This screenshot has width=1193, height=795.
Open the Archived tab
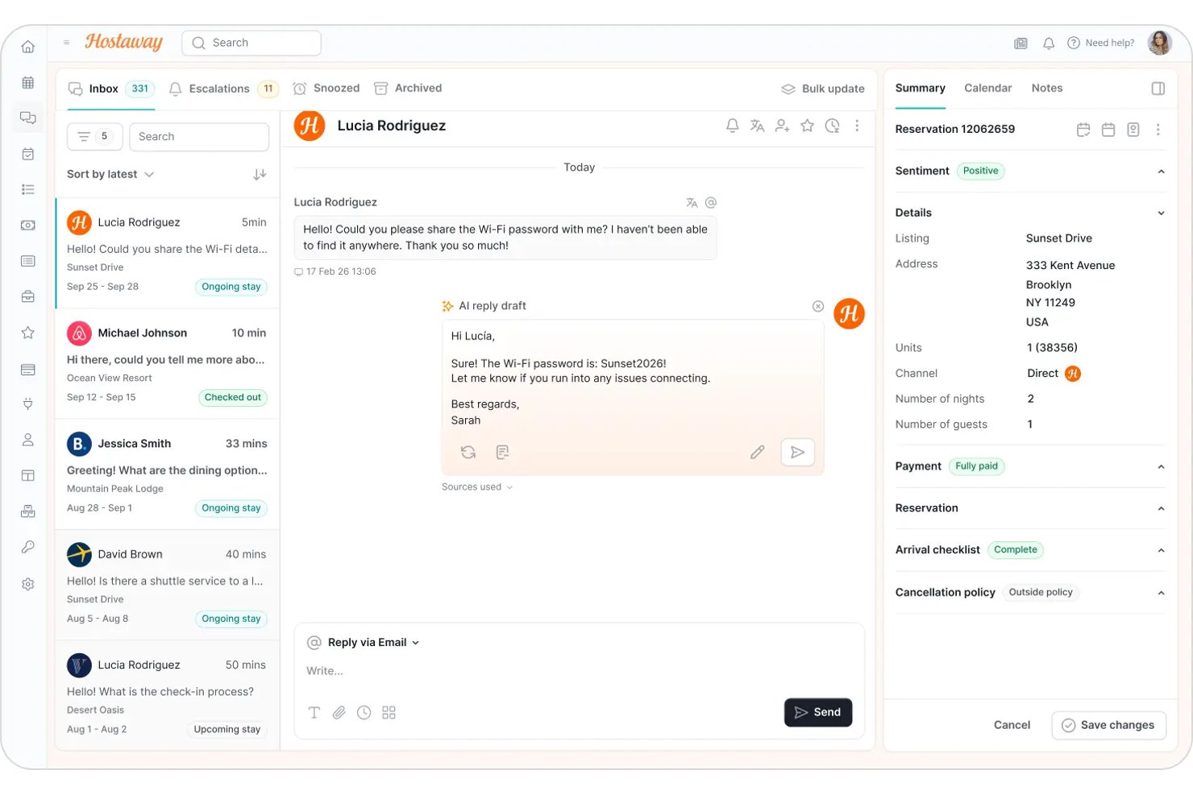point(408,89)
